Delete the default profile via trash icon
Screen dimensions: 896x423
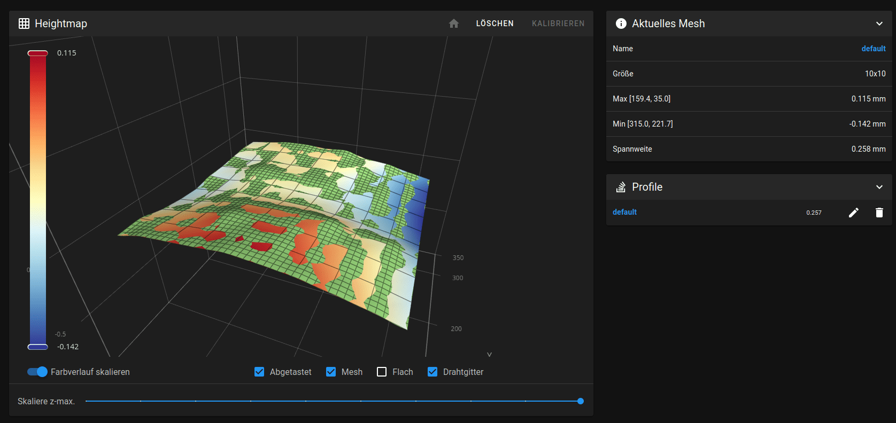(x=879, y=213)
